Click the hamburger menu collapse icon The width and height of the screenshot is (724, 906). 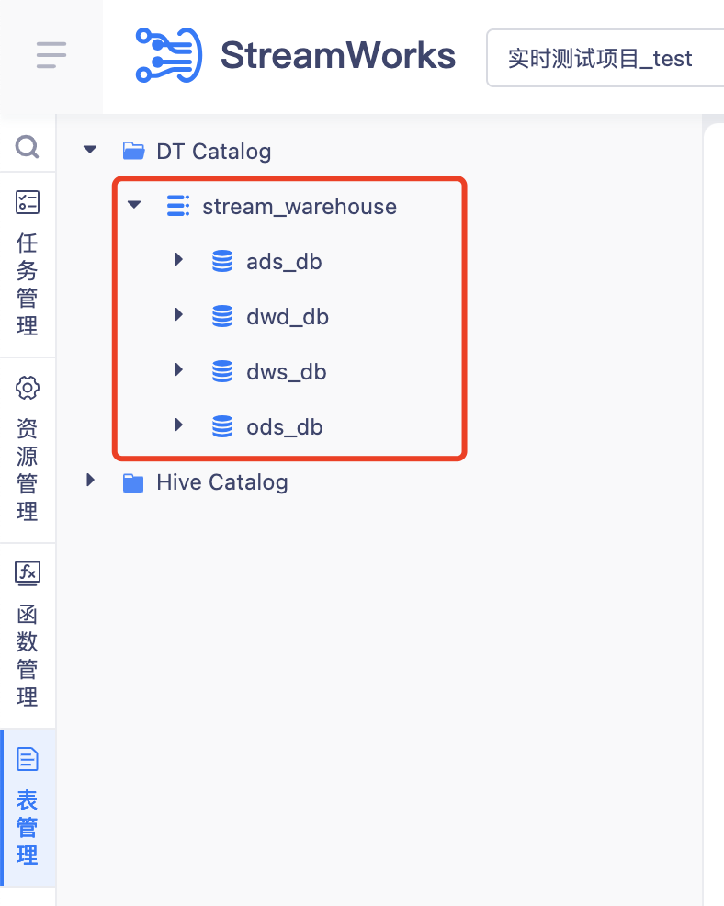(51, 55)
